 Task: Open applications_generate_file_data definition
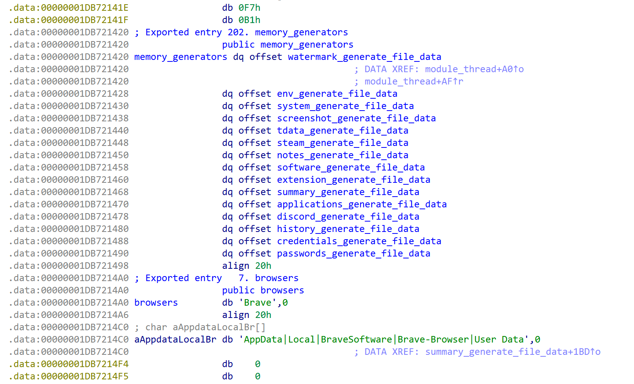coord(362,204)
